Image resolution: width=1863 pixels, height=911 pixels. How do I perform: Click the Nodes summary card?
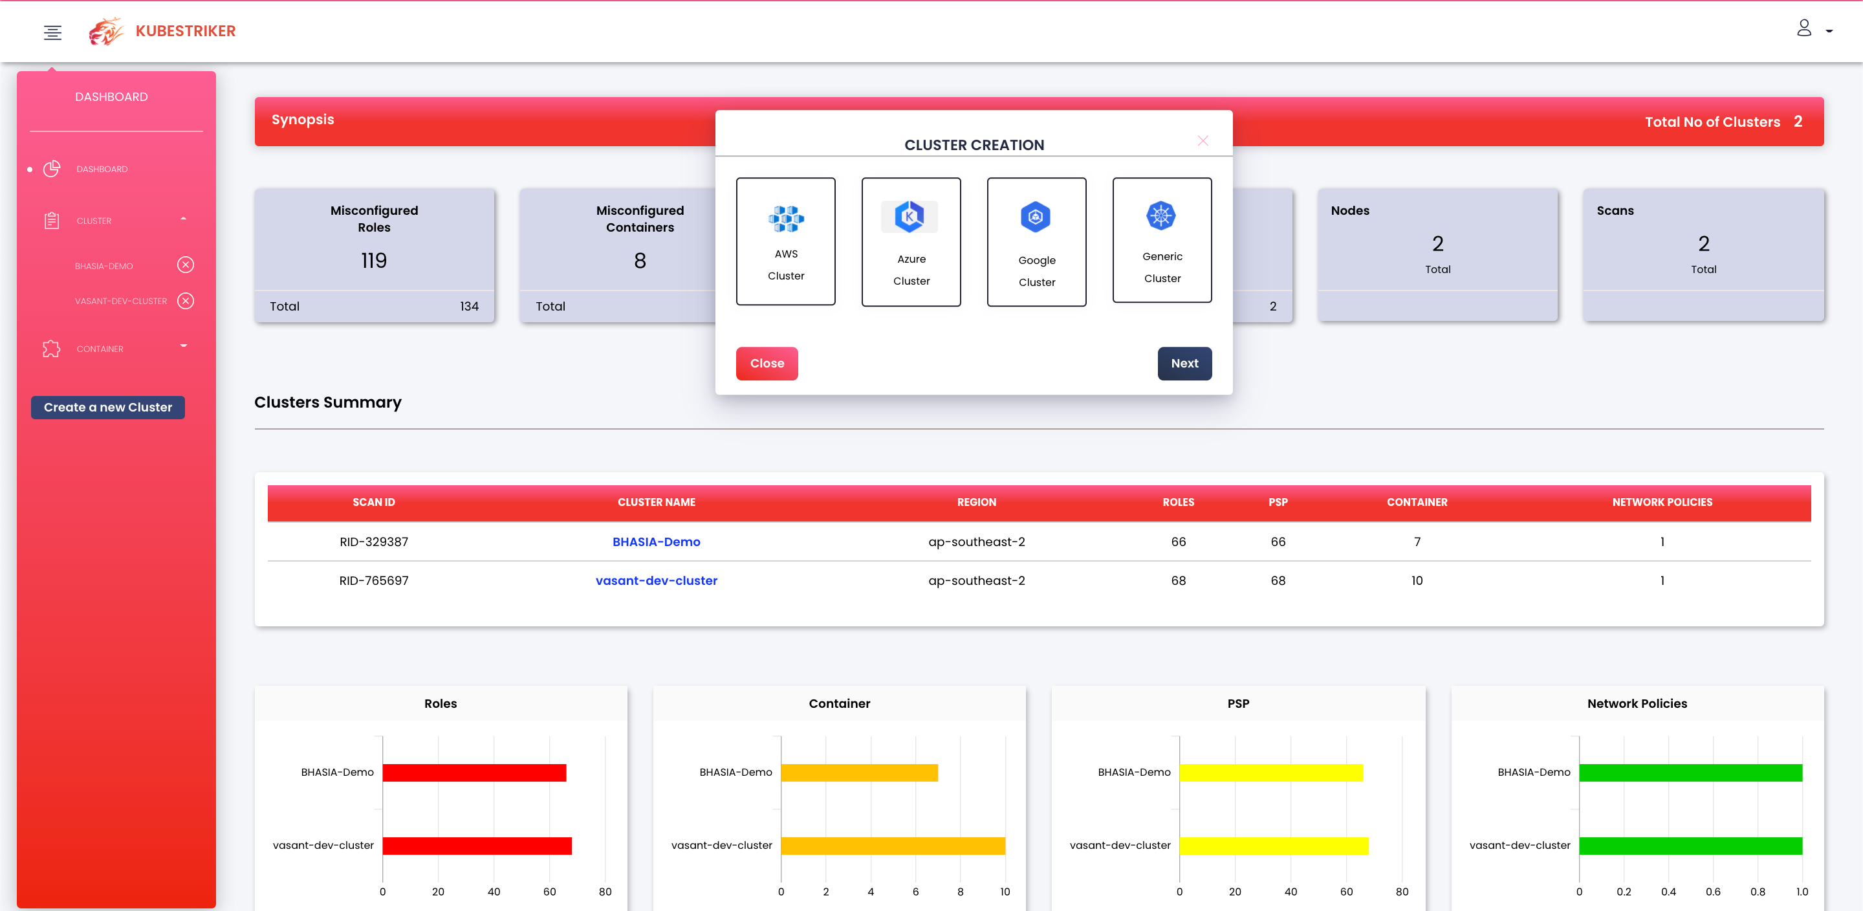1438,255
